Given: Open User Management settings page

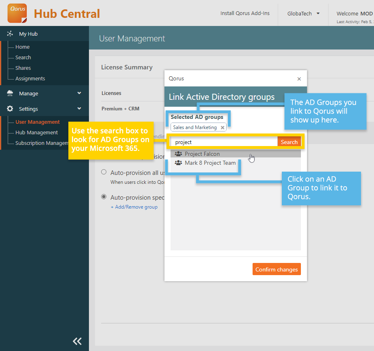Looking at the screenshot, I should (37, 122).
